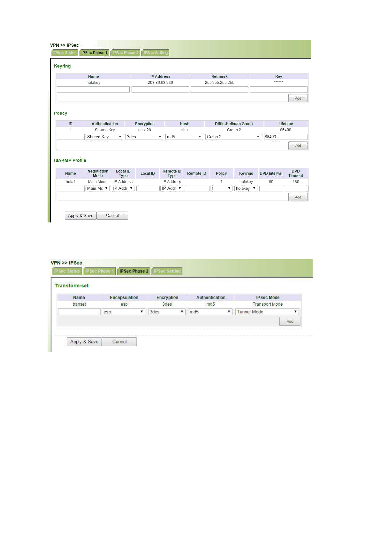Open IPSec Status tab in lower panel
The image size is (380, 539).
point(67,271)
